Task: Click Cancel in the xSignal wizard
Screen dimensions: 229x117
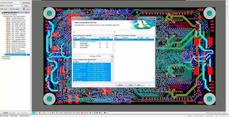Action: point(120,85)
